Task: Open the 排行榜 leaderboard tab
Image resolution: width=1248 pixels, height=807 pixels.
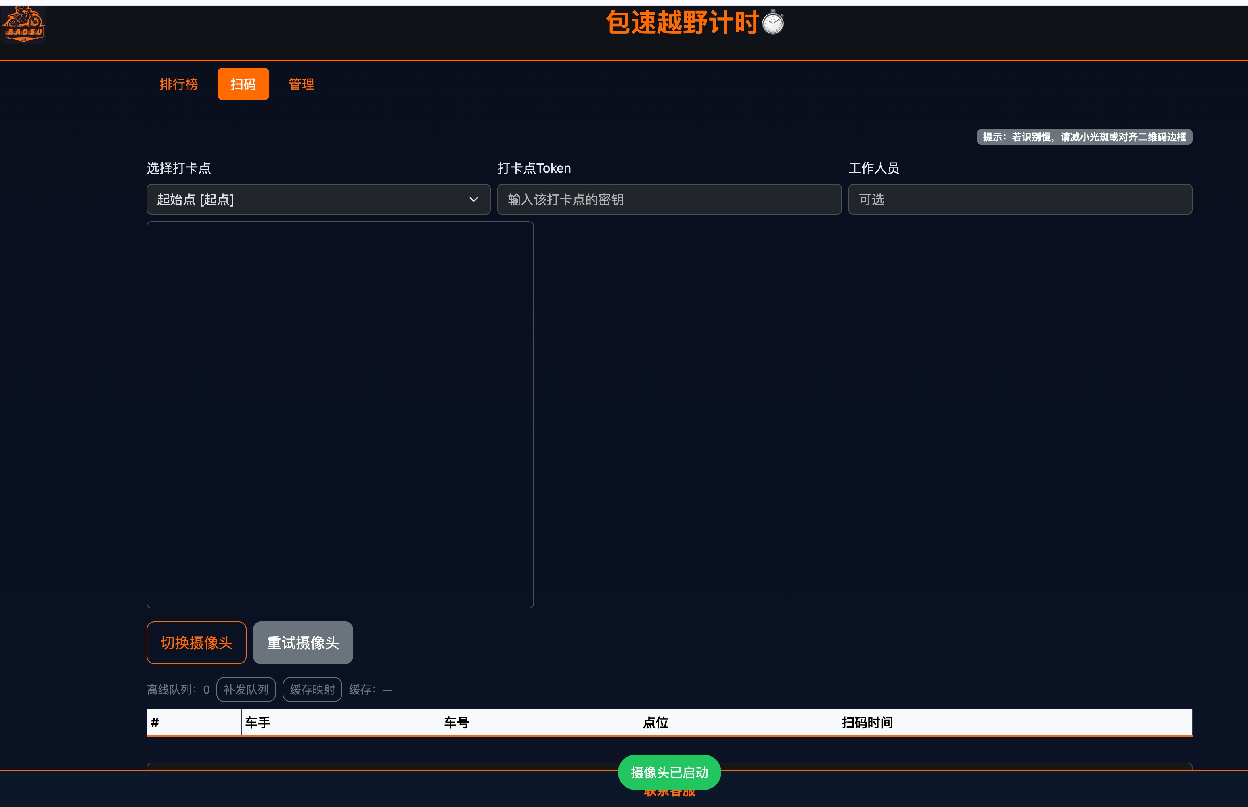Action: (x=178, y=84)
